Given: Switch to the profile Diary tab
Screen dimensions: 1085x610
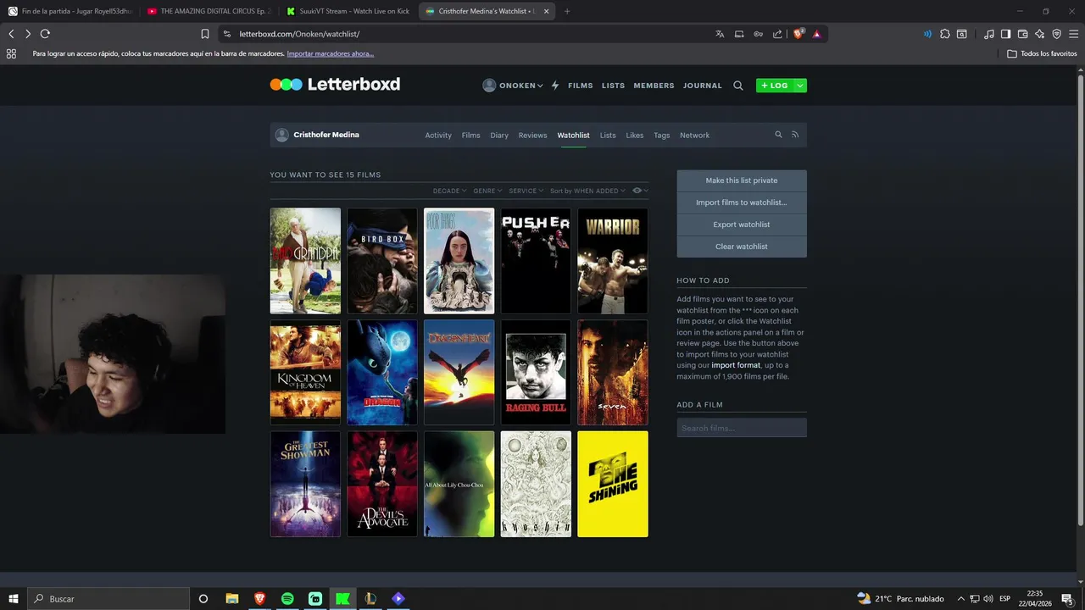Looking at the screenshot, I should click(499, 136).
